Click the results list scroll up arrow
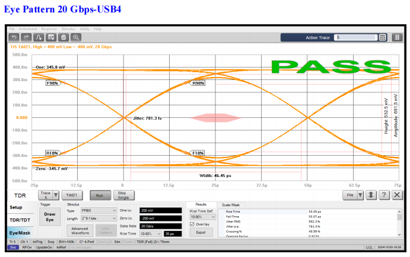This screenshot has width=410, height=257. coord(399,211)
